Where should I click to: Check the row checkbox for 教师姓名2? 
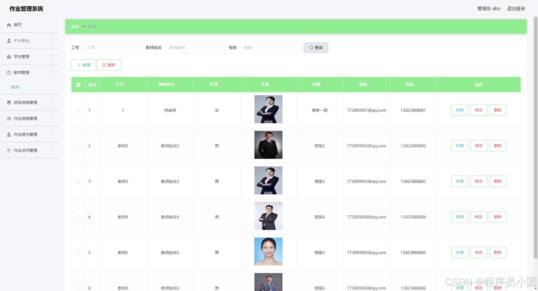(x=78, y=146)
